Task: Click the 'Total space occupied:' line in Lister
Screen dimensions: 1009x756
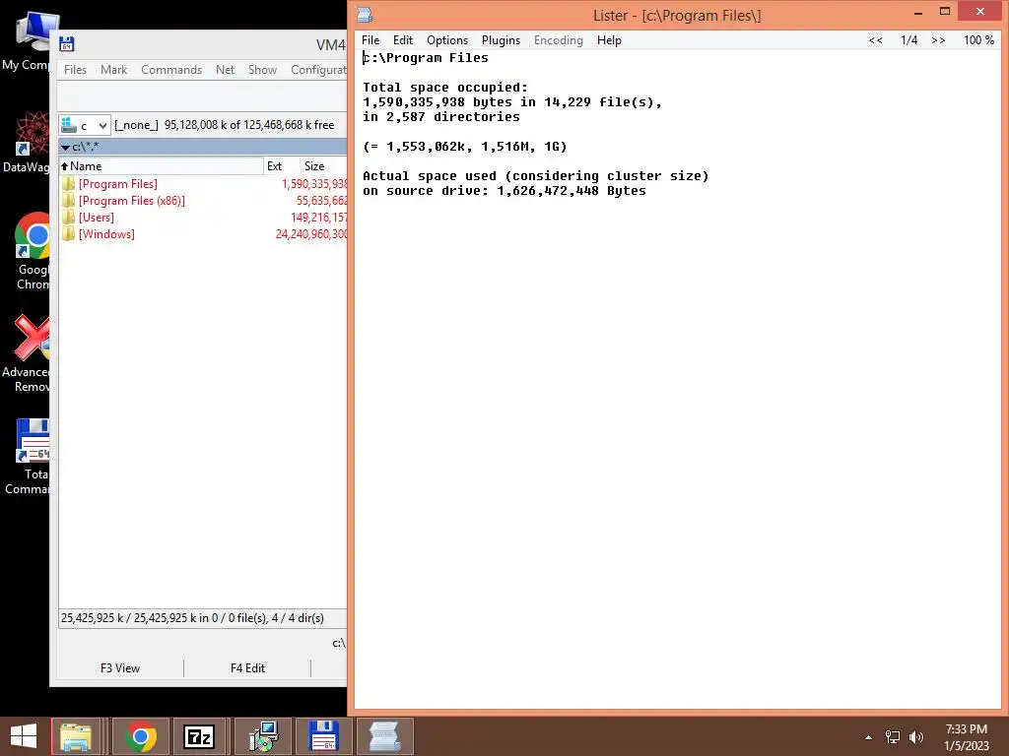Action: point(445,88)
